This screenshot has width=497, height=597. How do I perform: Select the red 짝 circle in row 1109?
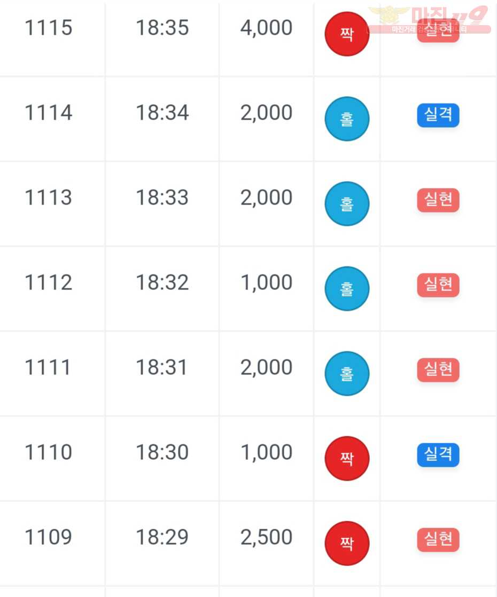click(x=347, y=543)
